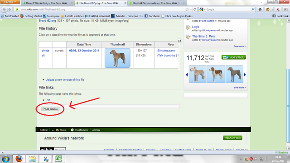Click the green Add a Photo button

tap(234, 57)
